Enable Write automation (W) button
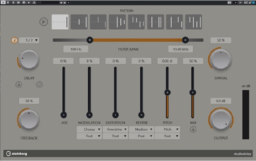The height and width of the screenshot is (161, 256). click(18, 3)
